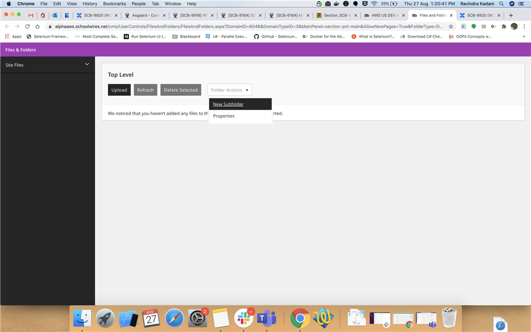Image resolution: width=531 pixels, height=332 pixels.
Task: Open Calendar from the Dock
Action: 151,318
